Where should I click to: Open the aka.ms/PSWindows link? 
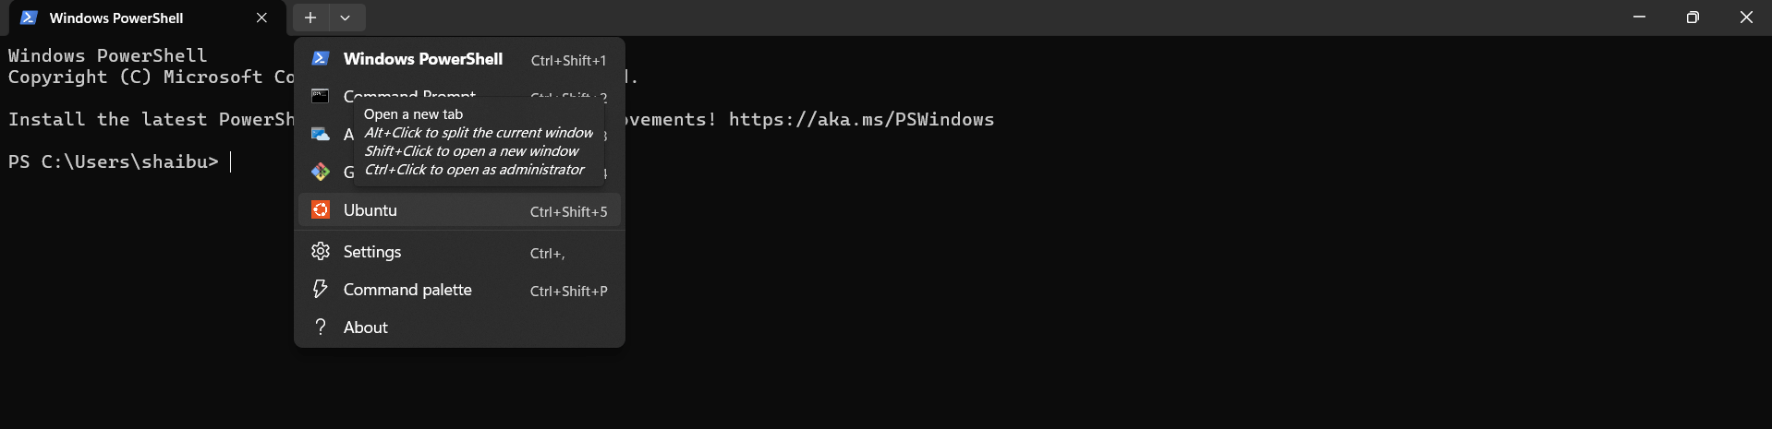pos(861,120)
